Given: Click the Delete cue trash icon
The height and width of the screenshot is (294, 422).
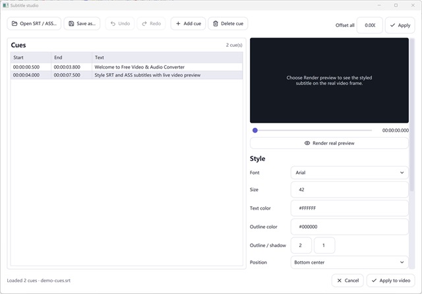Looking at the screenshot, I should click(216, 24).
